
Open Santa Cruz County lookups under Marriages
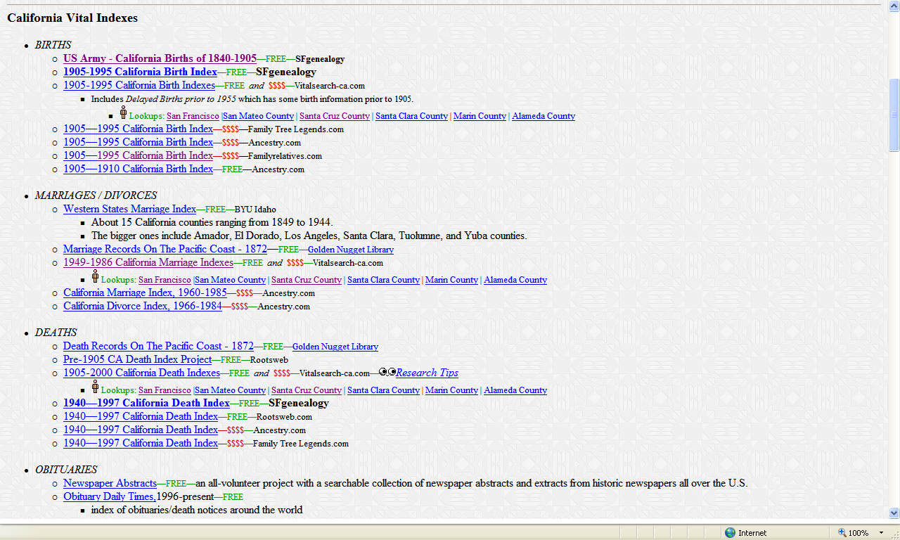pos(307,280)
